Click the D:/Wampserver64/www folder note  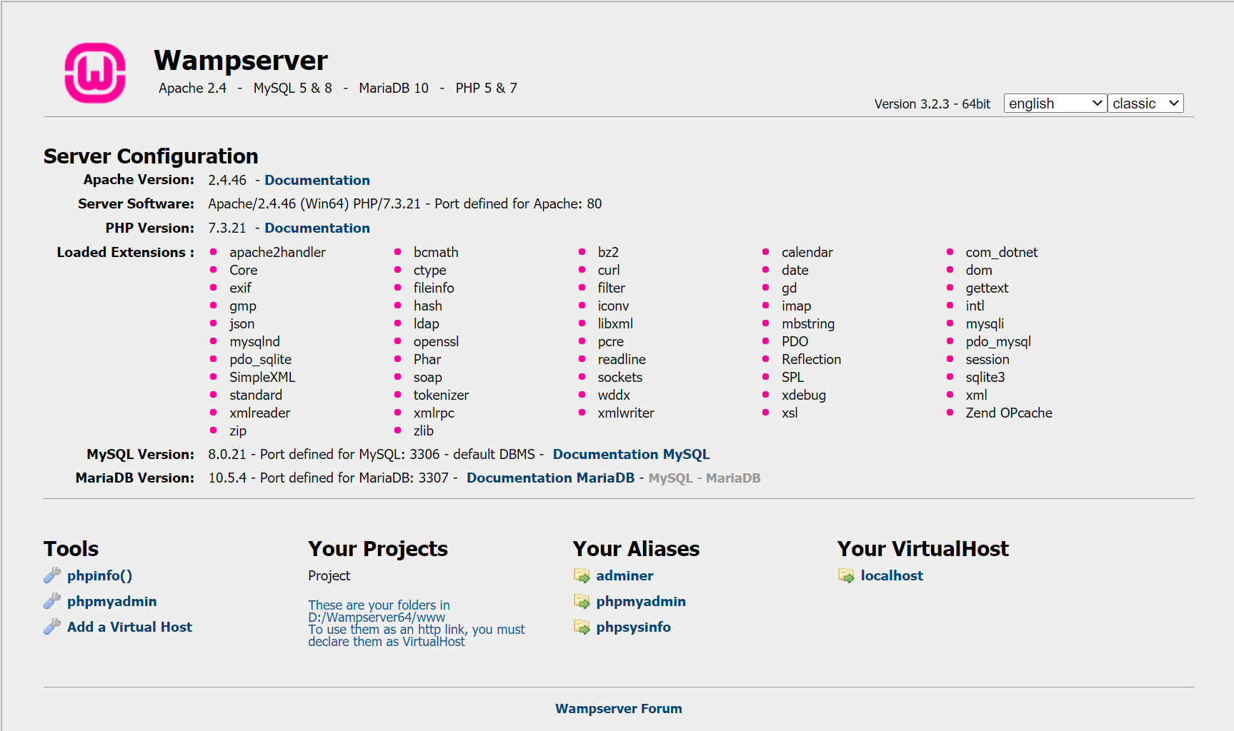tap(416, 623)
